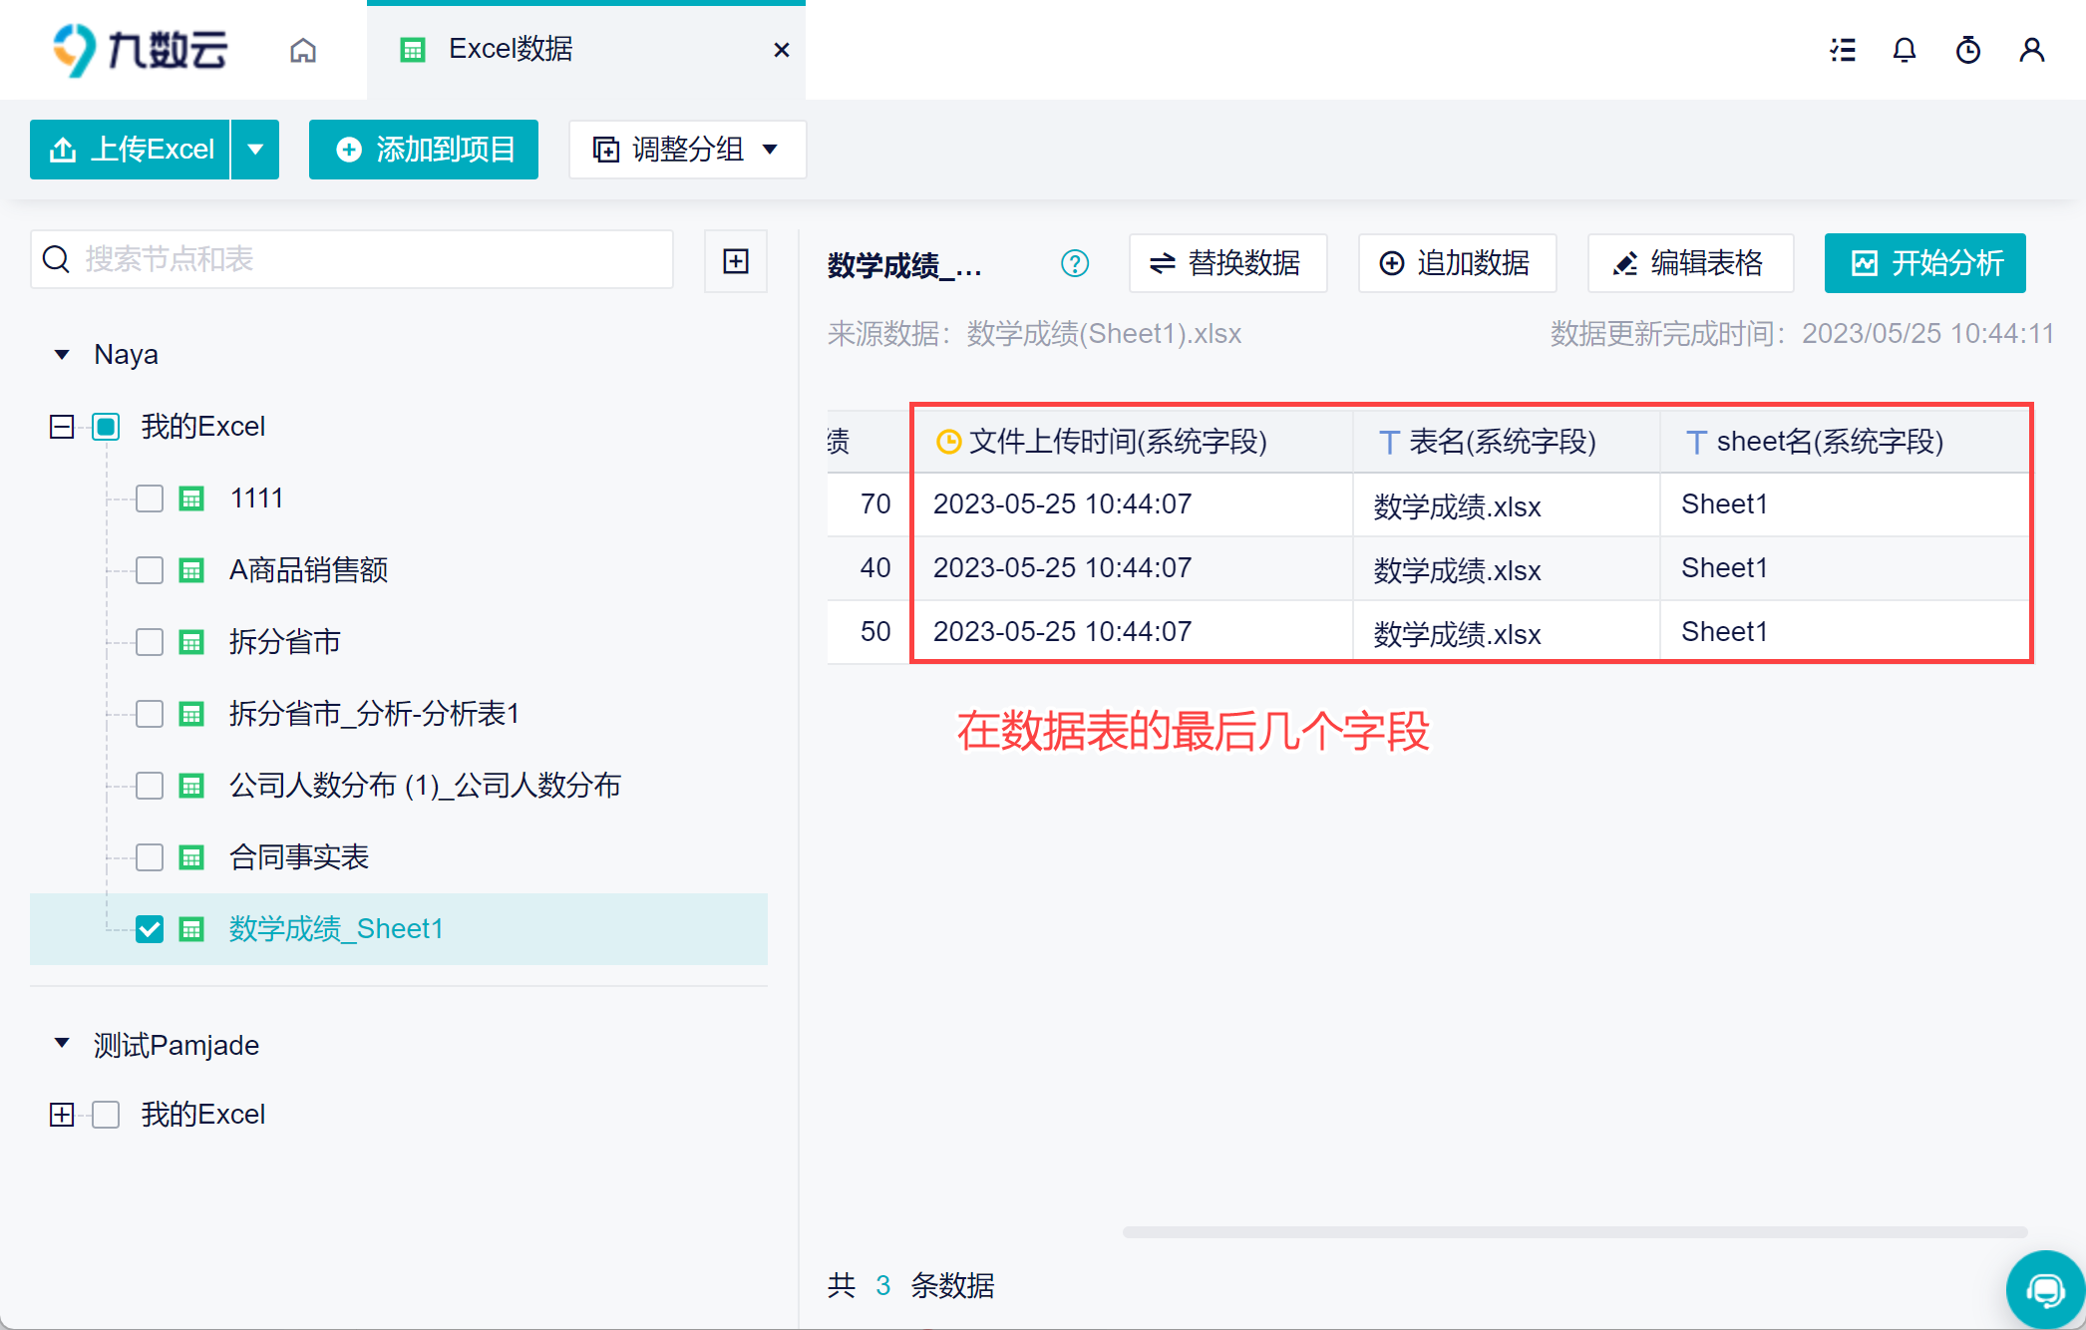Open the customer service chat bubble
This screenshot has height=1330, width=2086.
tap(2045, 1291)
